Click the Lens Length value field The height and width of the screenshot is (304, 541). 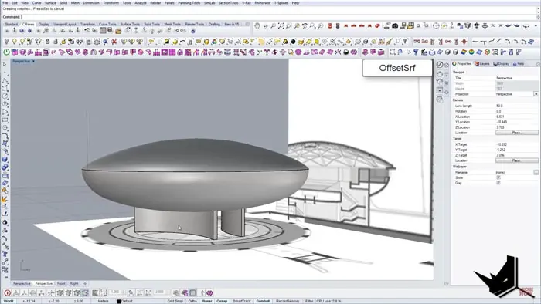(516, 106)
